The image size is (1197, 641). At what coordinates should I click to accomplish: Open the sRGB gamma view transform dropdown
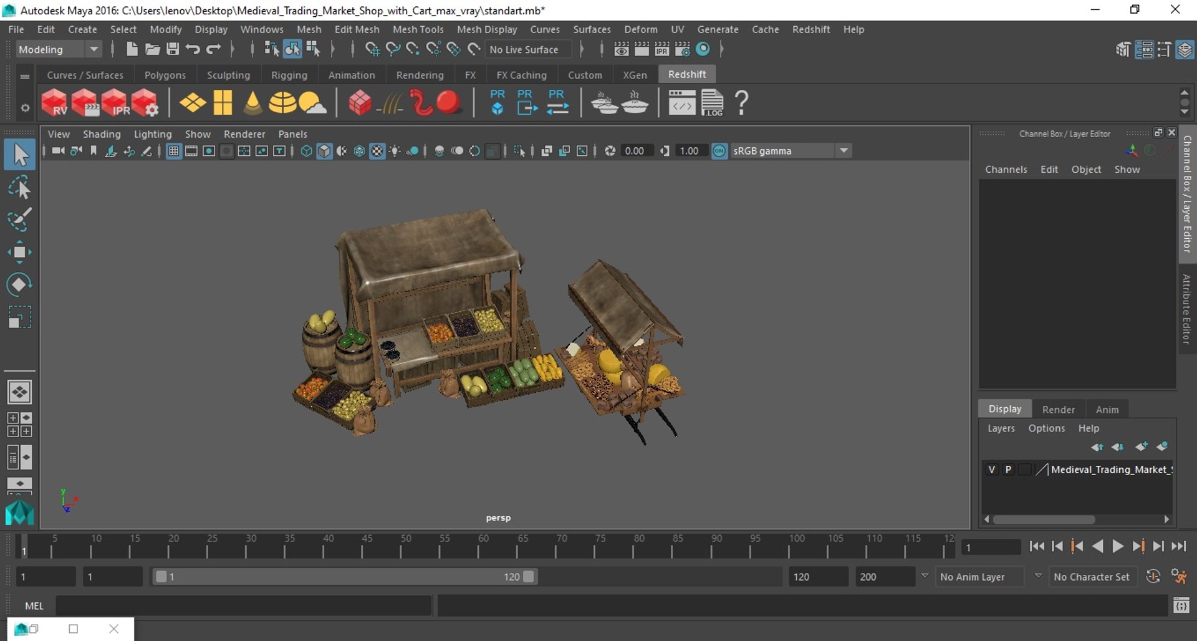pyautogui.click(x=790, y=151)
